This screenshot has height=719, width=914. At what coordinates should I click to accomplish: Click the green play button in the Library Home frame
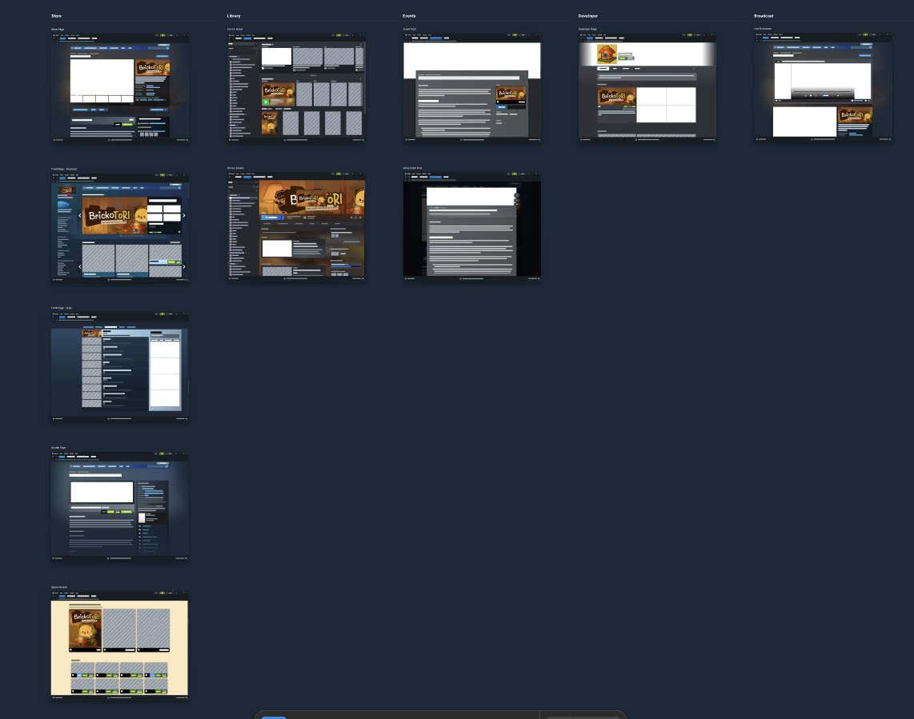(x=267, y=102)
